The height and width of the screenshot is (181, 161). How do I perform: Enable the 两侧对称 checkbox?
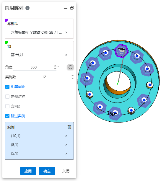[x=7, y=97]
